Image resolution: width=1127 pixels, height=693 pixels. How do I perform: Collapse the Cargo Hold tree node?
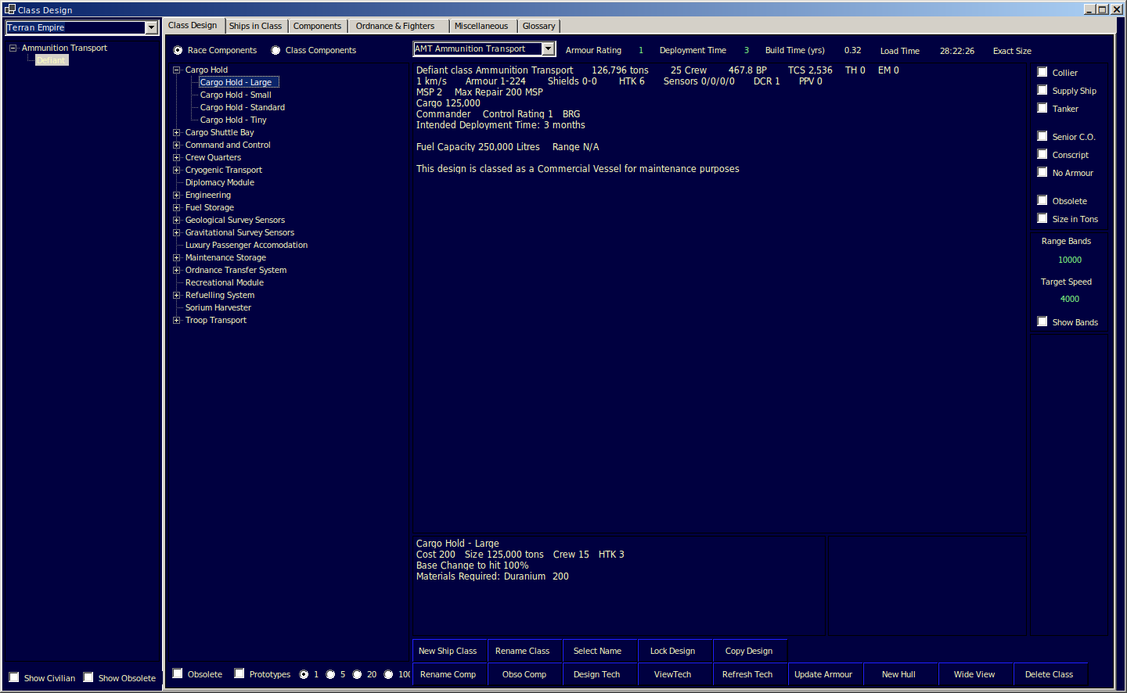(177, 70)
